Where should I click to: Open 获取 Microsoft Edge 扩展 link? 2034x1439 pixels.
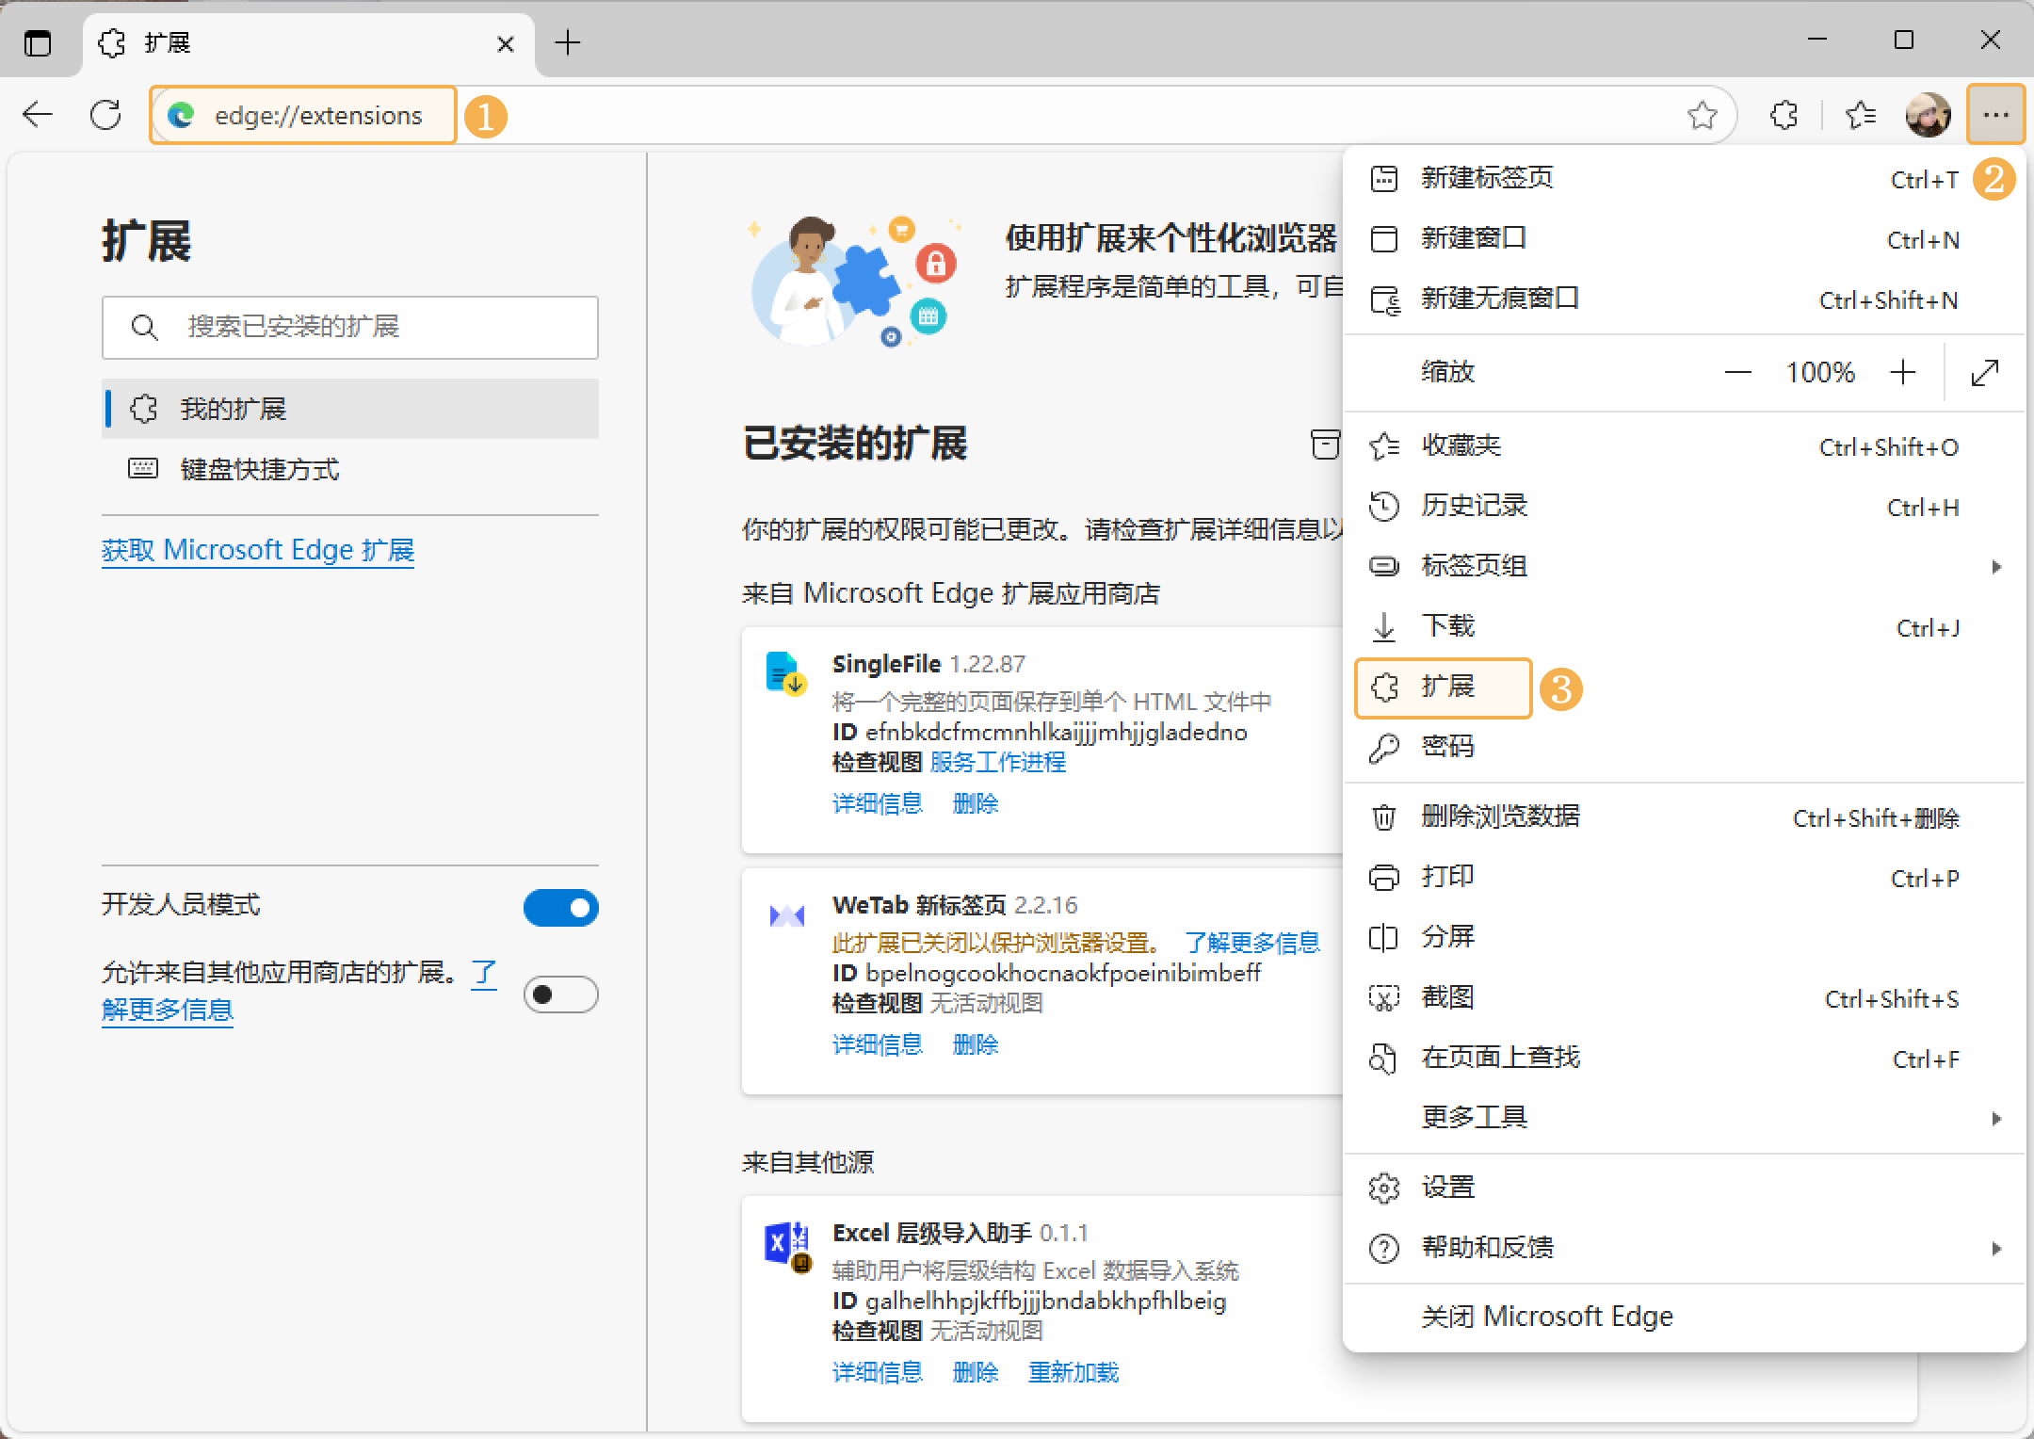click(x=258, y=550)
